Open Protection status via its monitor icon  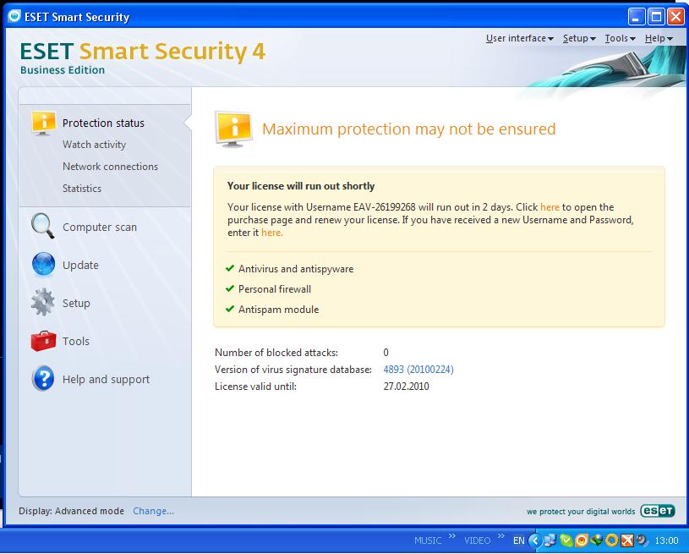click(x=43, y=123)
